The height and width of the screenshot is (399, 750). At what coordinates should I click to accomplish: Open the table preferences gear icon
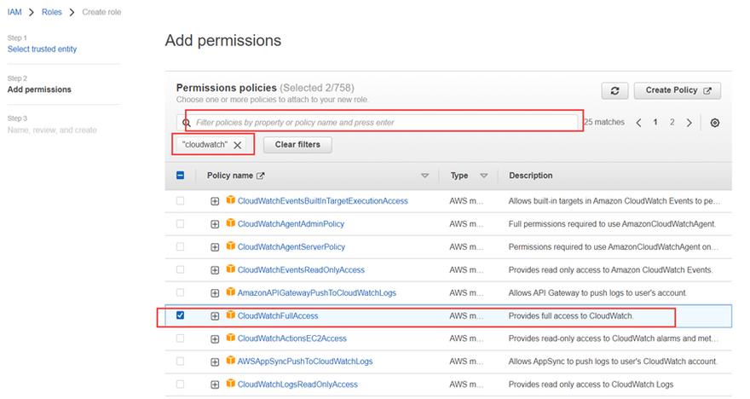[715, 123]
